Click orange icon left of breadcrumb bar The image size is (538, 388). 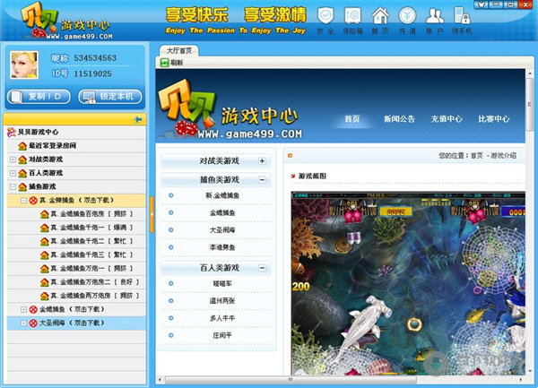290,156
